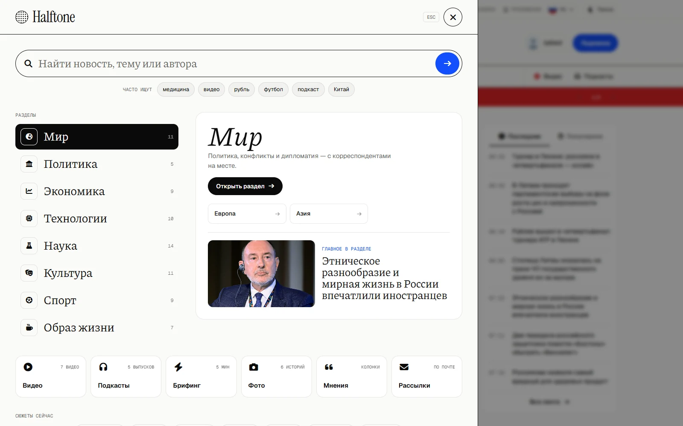
Task: Read the «Этническое разнообразие» headline
Action: click(x=385, y=278)
